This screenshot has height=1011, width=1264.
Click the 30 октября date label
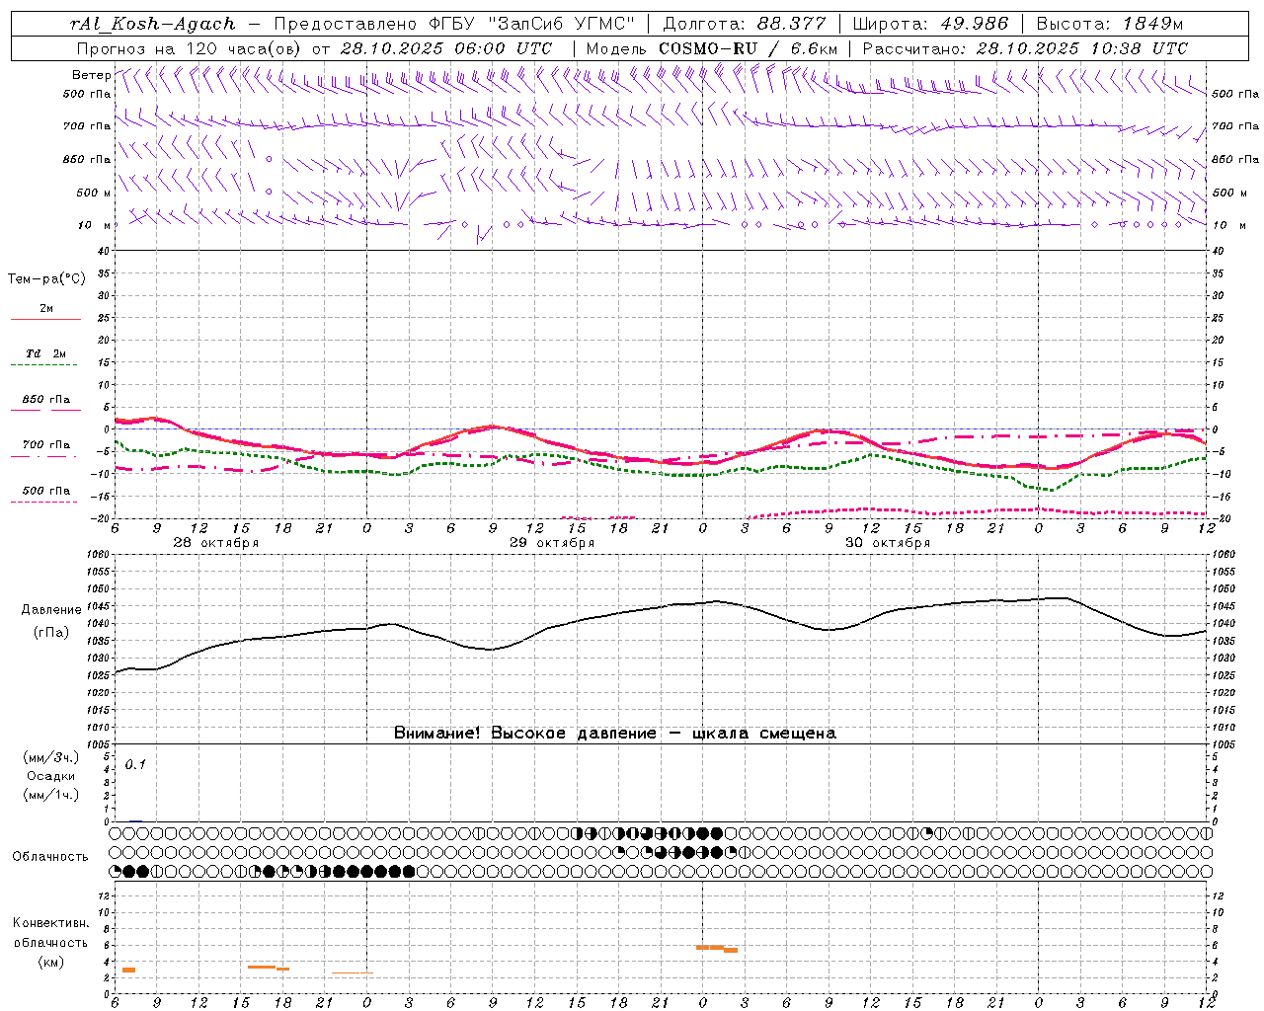[x=888, y=543]
